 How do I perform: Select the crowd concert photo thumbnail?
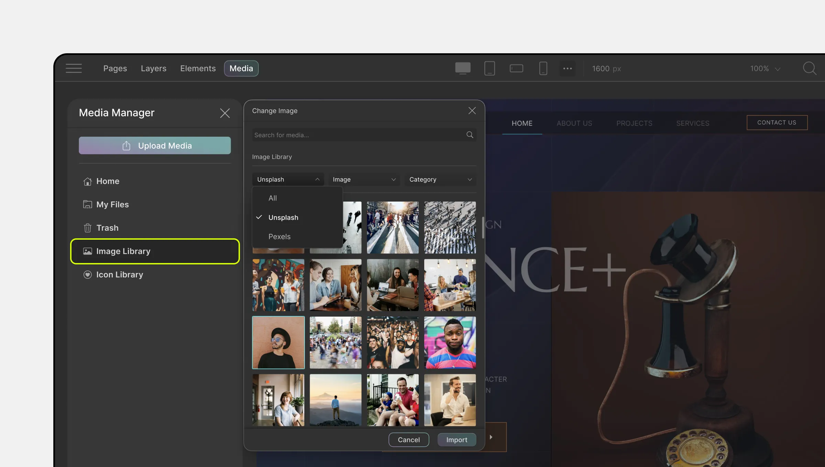393,342
